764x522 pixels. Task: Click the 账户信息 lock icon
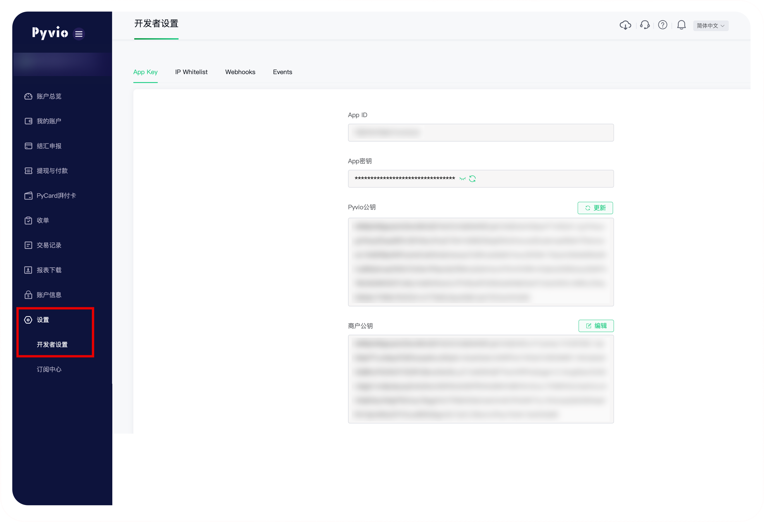click(28, 295)
